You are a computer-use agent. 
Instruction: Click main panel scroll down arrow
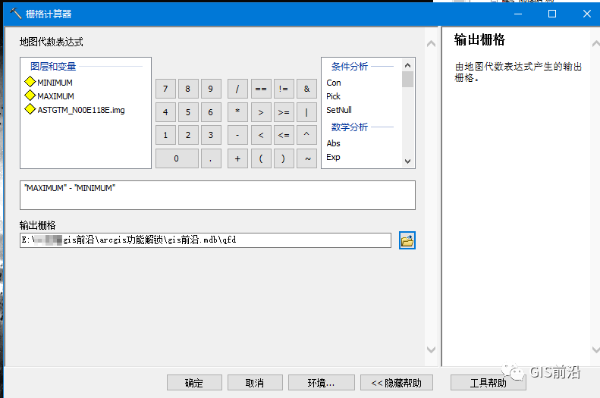tap(431, 349)
